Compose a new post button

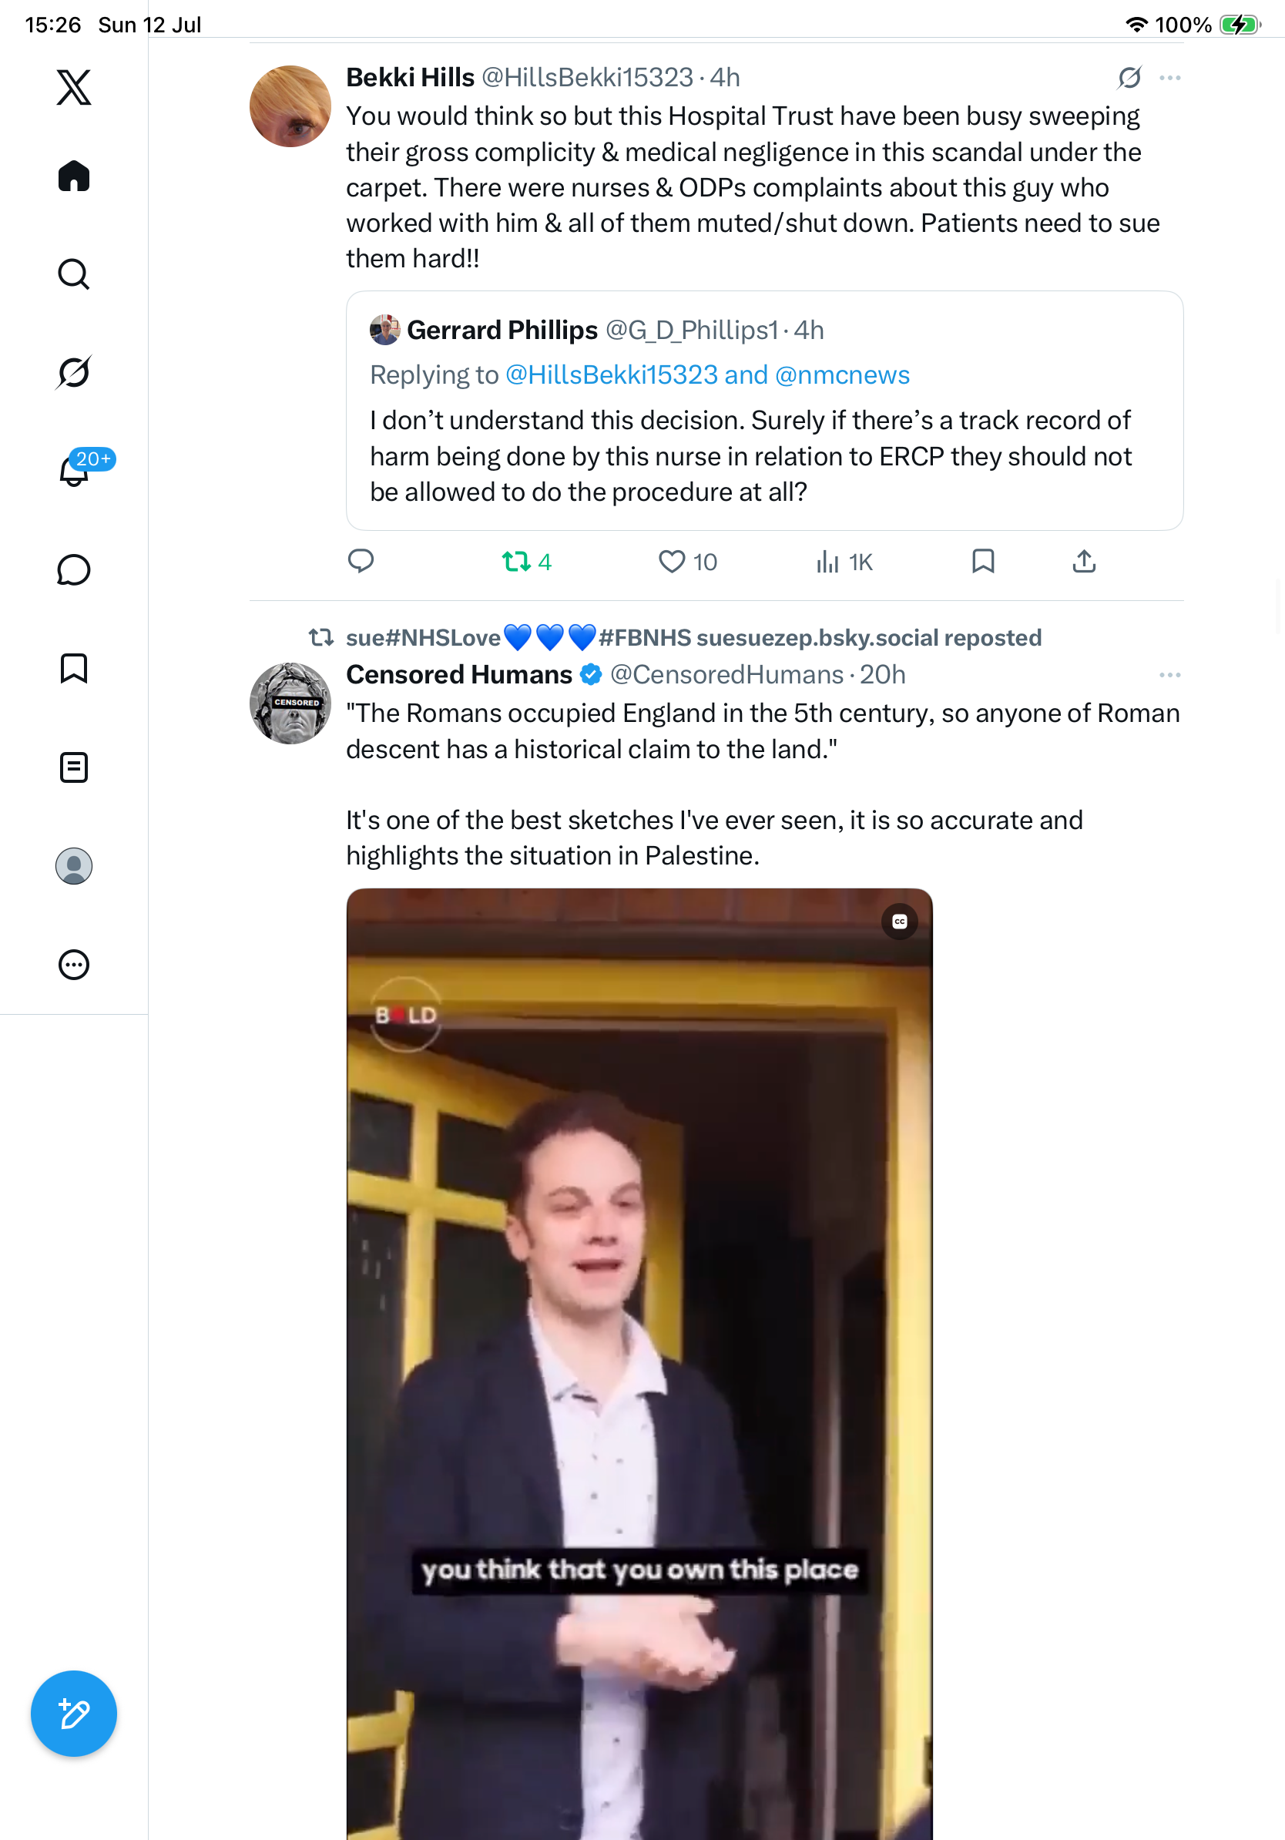[x=74, y=1714]
